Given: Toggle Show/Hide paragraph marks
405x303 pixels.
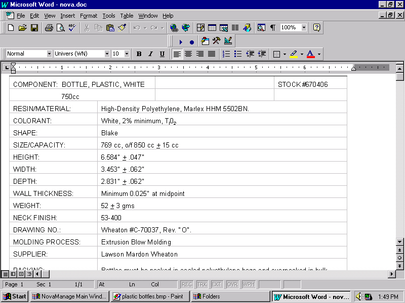Looking at the screenshot, I should click(273, 28).
